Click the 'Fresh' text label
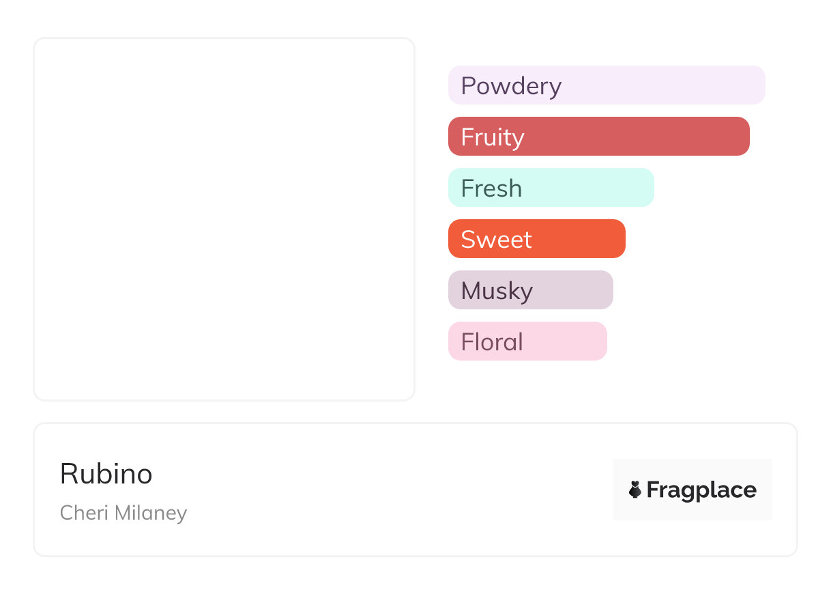 coord(491,188)
